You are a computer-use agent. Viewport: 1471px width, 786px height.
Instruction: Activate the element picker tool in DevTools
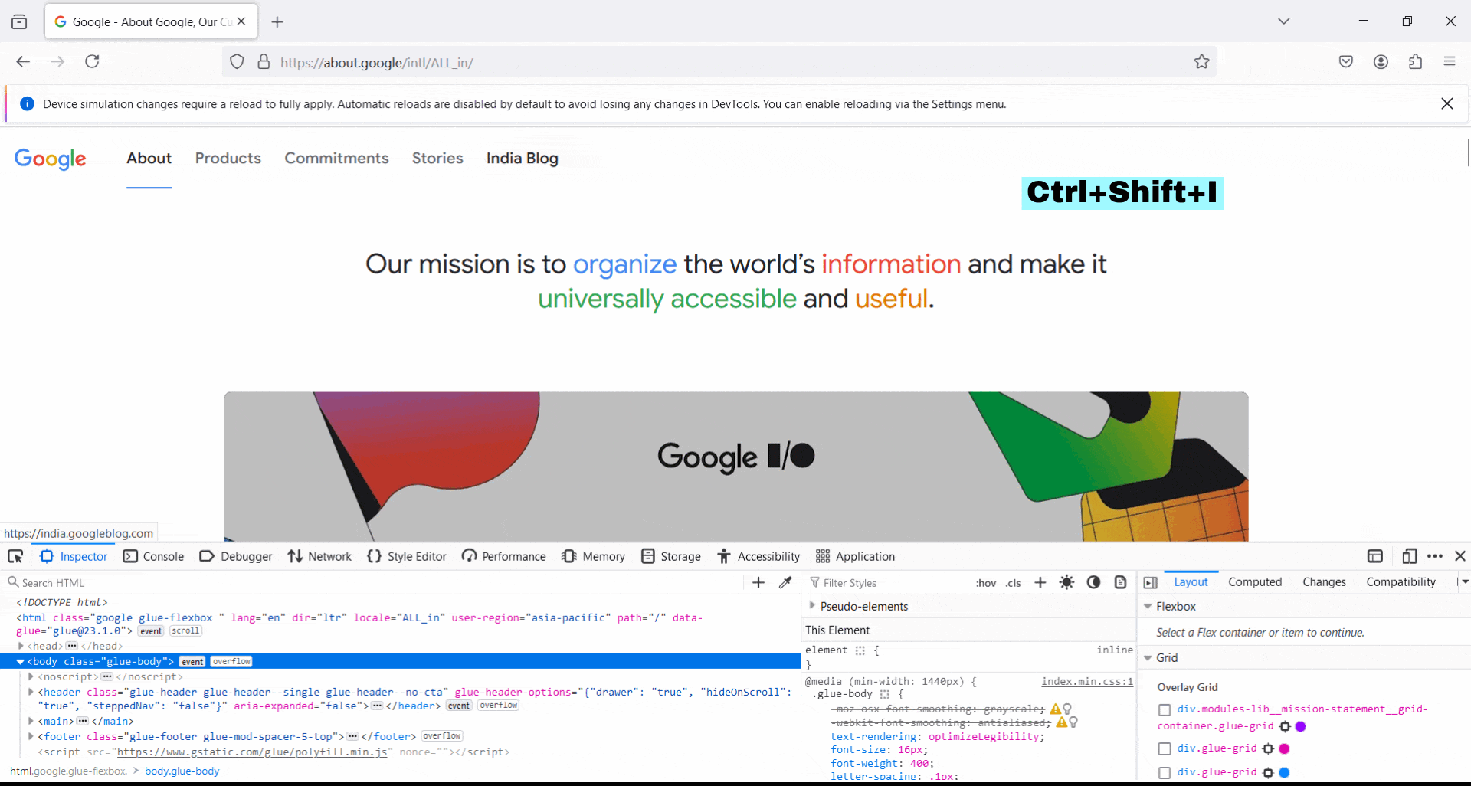coord(15,556)
